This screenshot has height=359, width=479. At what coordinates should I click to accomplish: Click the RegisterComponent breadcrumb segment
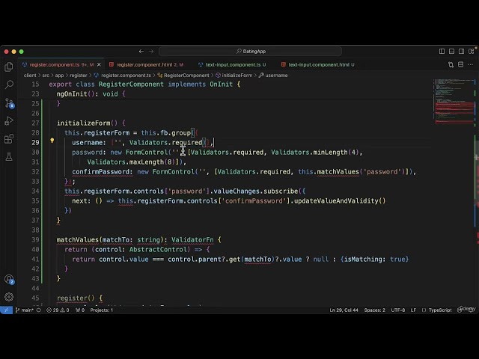183,75
